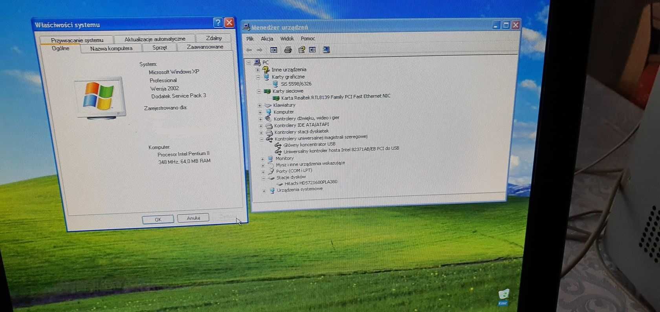660x312 pixels.
Task: Switch to the Nazwa komputera tab
Action: [111, 48]
